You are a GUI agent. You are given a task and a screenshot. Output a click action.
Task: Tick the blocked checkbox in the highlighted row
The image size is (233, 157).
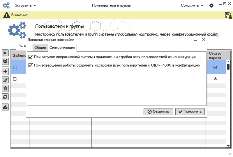pos(15,67)
